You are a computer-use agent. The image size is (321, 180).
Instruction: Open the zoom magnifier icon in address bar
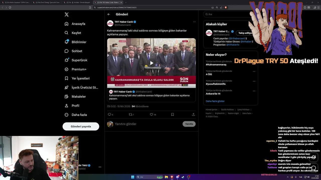pos(217,7)
